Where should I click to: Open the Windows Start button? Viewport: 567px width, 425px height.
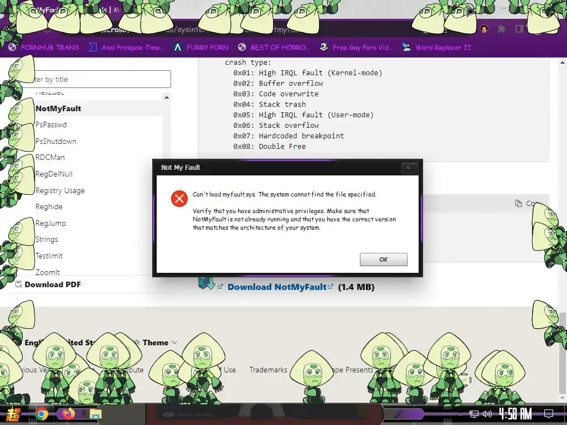point(13,414)
